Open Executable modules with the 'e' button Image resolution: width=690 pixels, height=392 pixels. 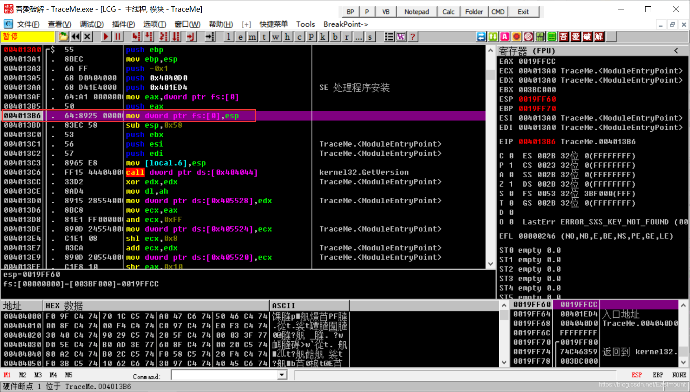click(x=241, y=37)
